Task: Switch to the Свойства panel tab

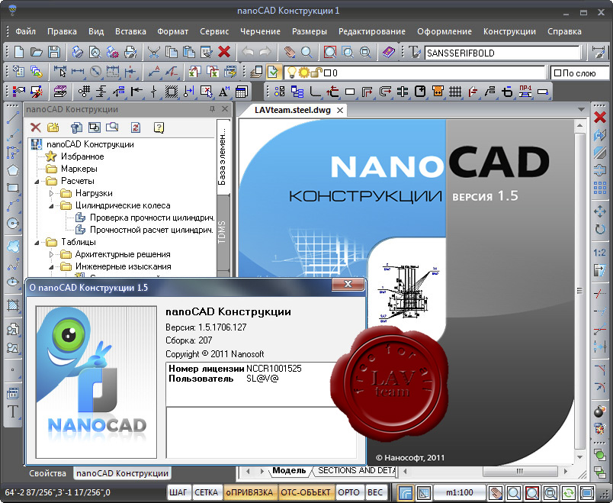Action: [x=48, y=473]
